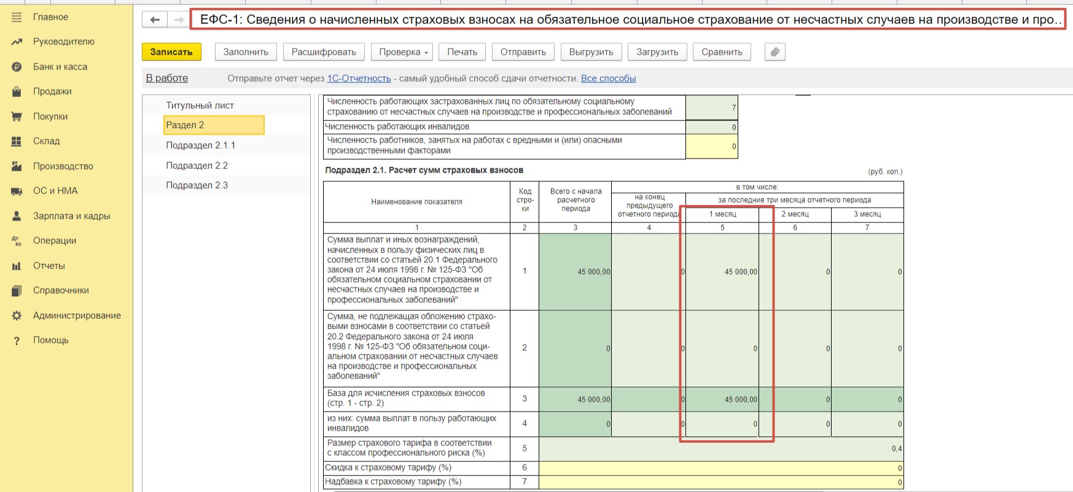Screen dimensions: 1073x492
Task: Select Подраздел 2.2 in the tree
Action: pyautogui.click(x=197, y=166)
